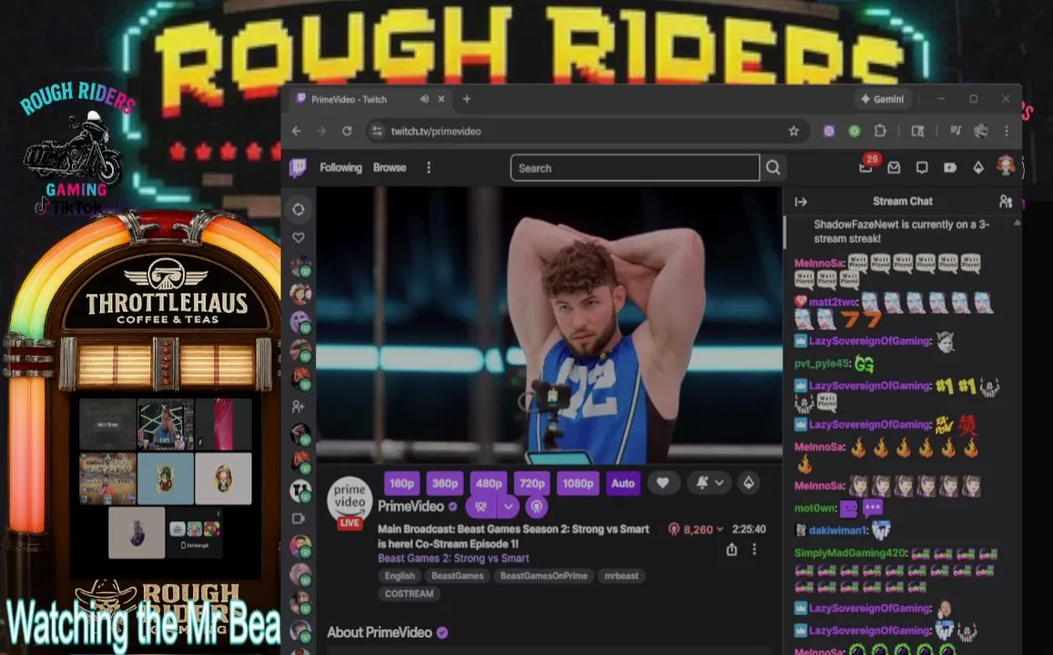Click the sidebar heart followed channels icon
This screenshot has width=1053, height=655.
click(299, 237)
